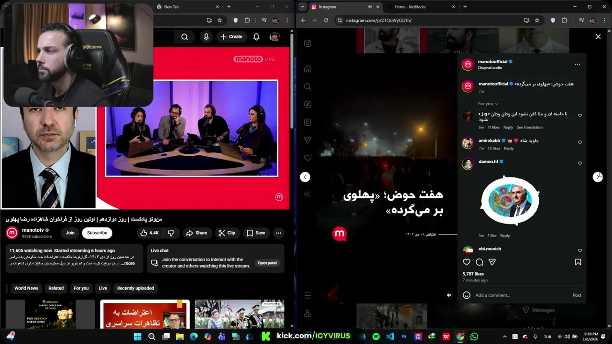
Task: Open YouTube notifications bell
Action: (256, 37)
